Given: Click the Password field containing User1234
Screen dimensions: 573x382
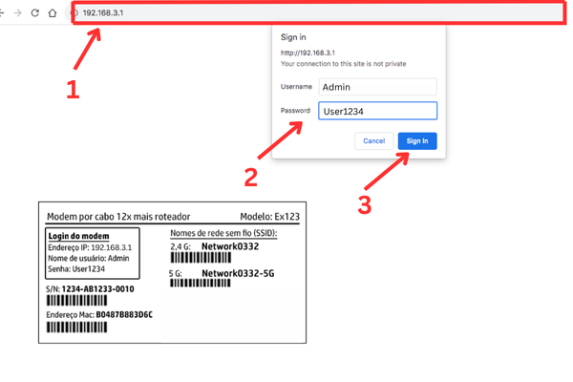Looking at the screenshot, I should click(378, 111).
